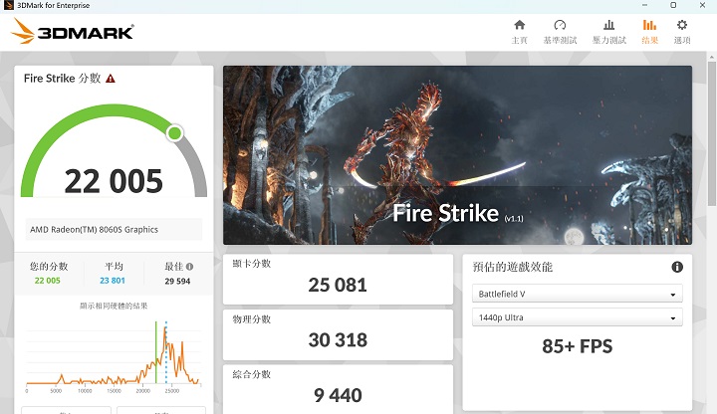Click the 22 005 main score
This screenshot has width=717, height=414.
(114, 181)
